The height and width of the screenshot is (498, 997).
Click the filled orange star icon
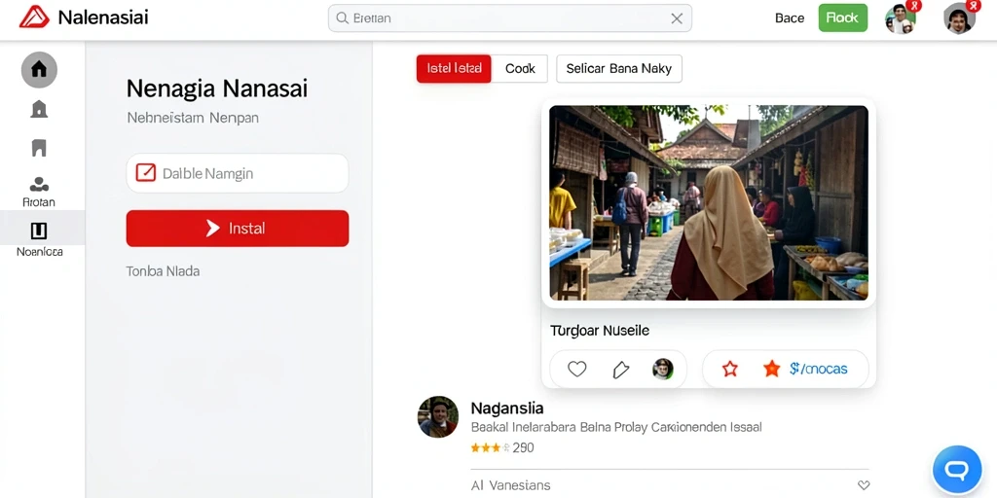(771, 369)
